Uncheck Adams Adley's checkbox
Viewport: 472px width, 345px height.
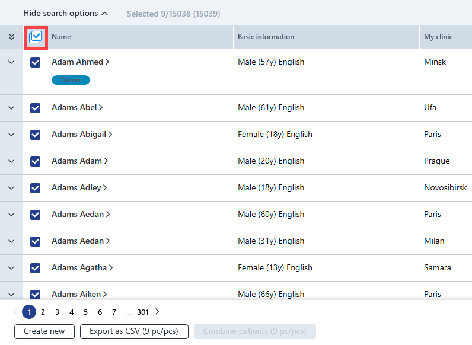[35, 188]
